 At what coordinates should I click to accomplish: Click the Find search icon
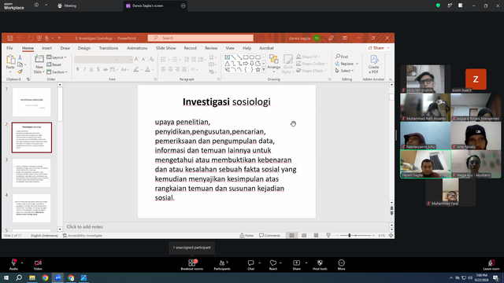point(342,57)
